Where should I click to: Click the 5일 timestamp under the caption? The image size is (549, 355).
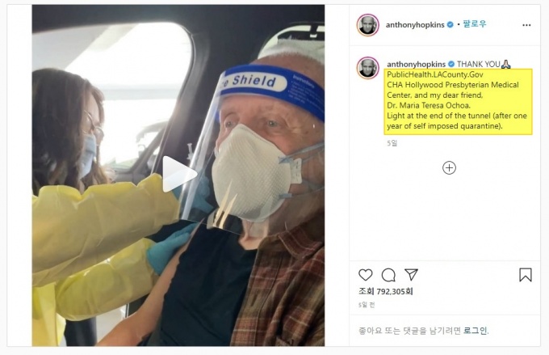pyautogui.click(x=392, y=143)
